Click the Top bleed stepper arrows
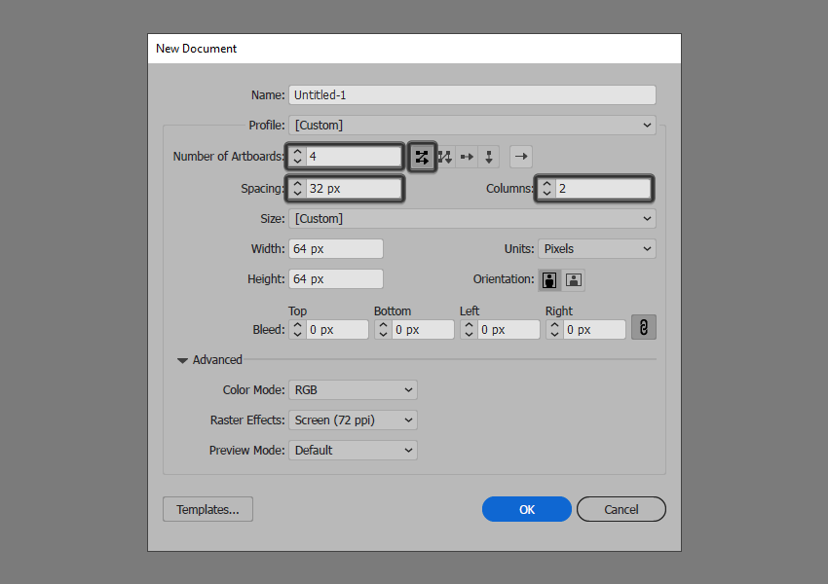828x584 pixels. pos(297,330)
